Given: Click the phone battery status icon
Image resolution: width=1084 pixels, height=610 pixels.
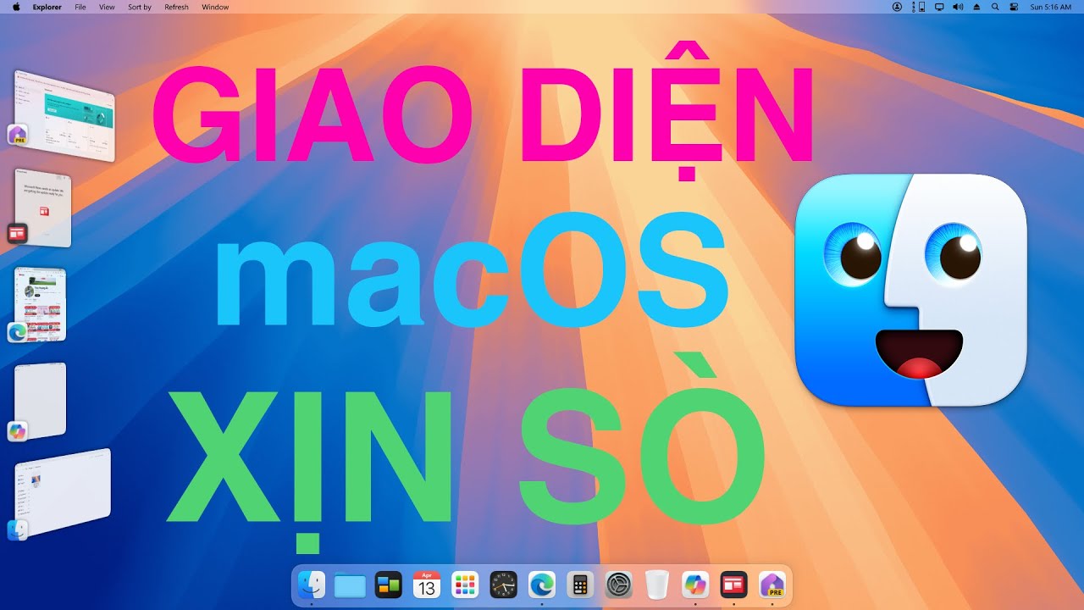Looking at the screenshot, I should pos(920,7).
